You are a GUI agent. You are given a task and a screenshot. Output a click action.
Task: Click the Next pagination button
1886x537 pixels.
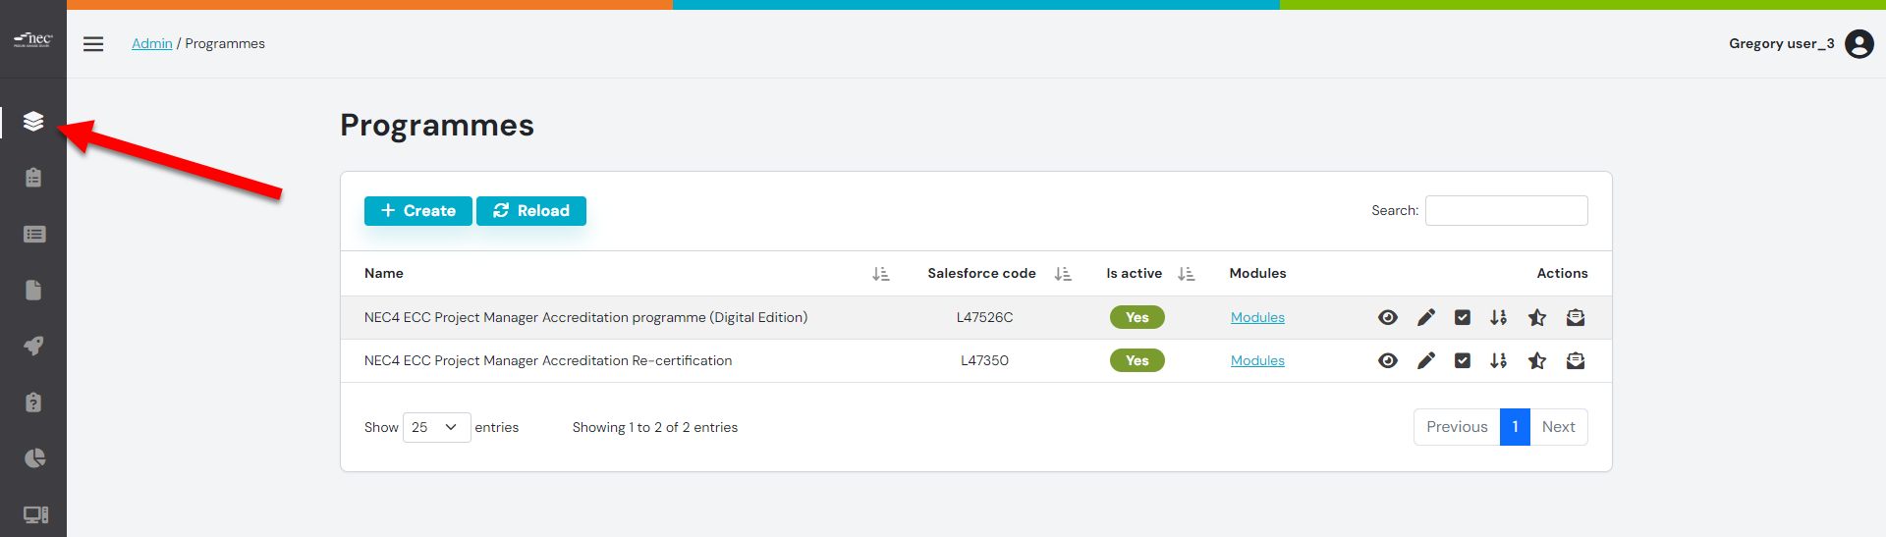[x=1558, y=427]
